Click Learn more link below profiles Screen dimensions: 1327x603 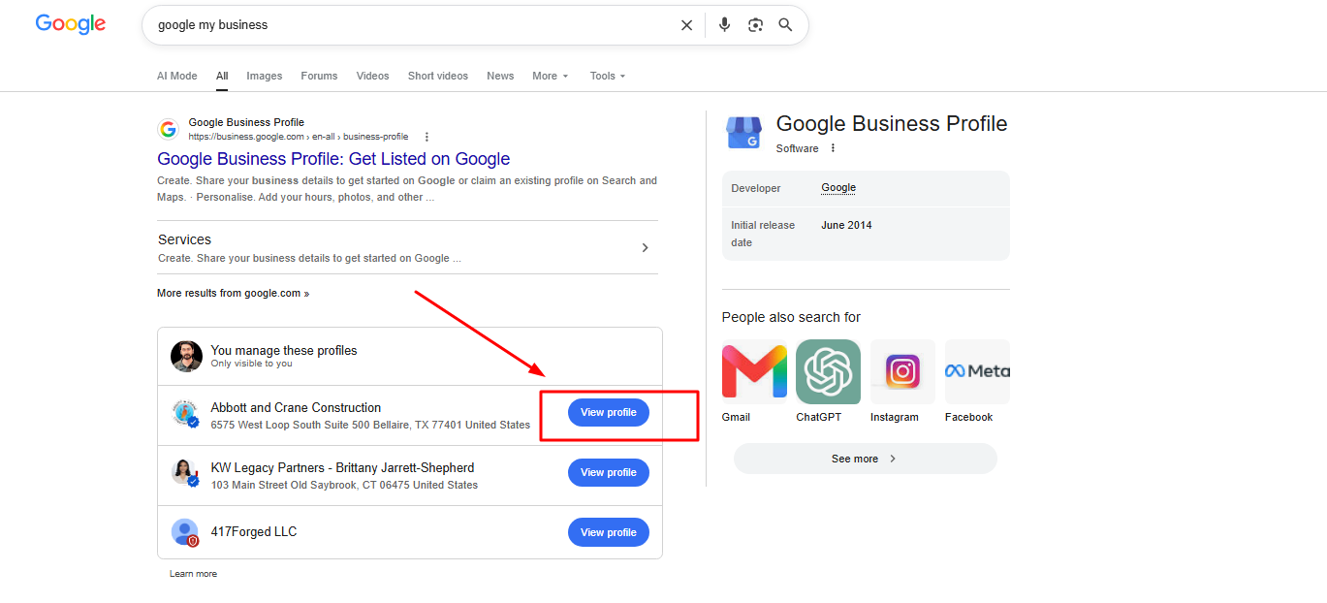pyautogui.click(x=193, y=574)
